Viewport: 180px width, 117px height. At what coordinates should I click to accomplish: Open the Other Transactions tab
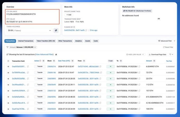(65, 41)
